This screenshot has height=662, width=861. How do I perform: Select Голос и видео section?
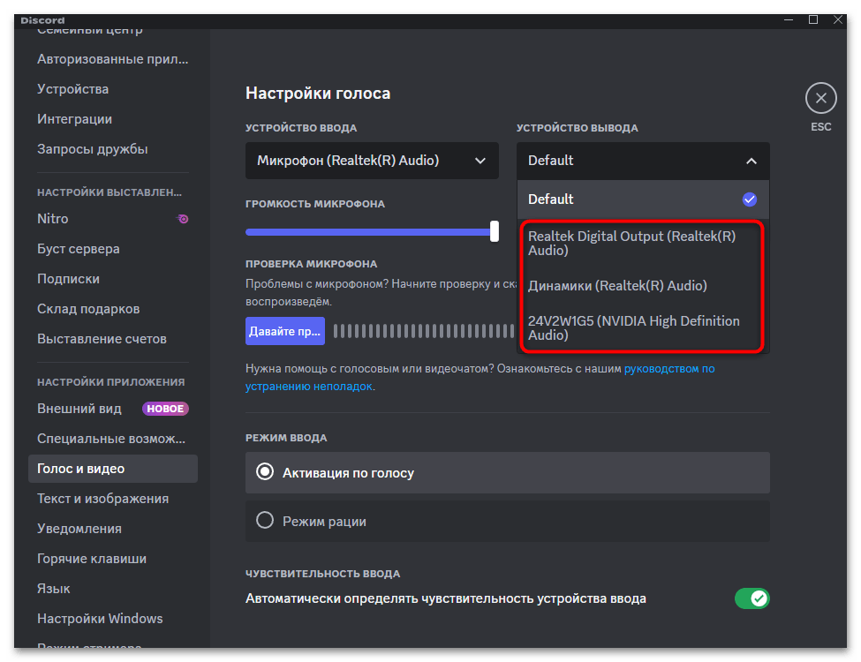pyautogui.click(x=112, y=469)
